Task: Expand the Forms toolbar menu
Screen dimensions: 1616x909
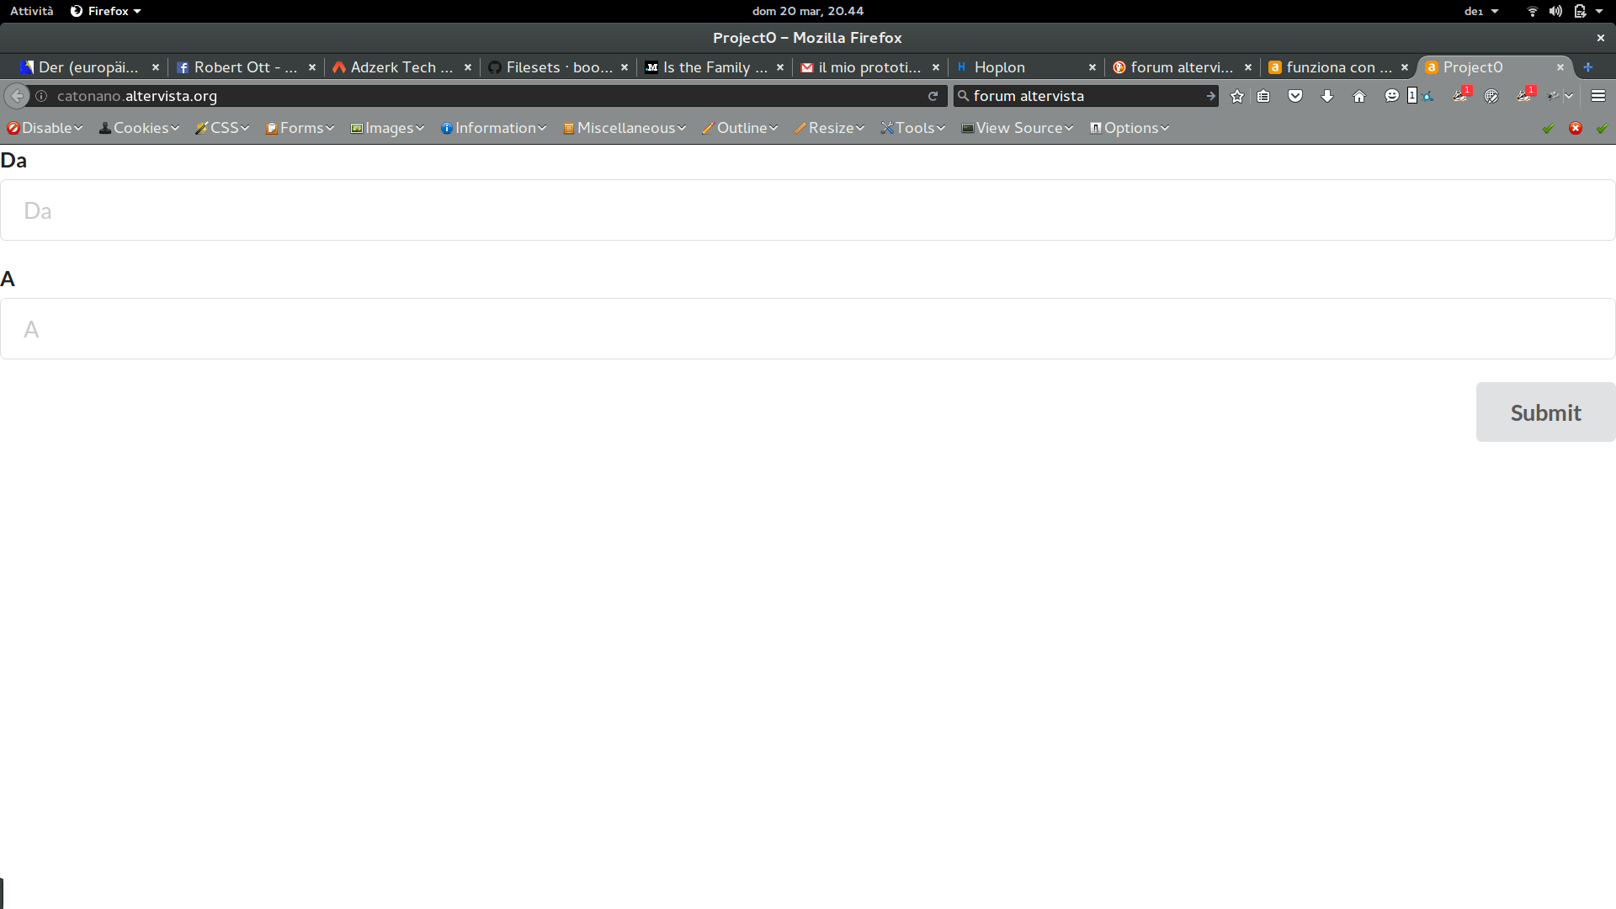Action: pyautogui.click(x=300, y=128)
